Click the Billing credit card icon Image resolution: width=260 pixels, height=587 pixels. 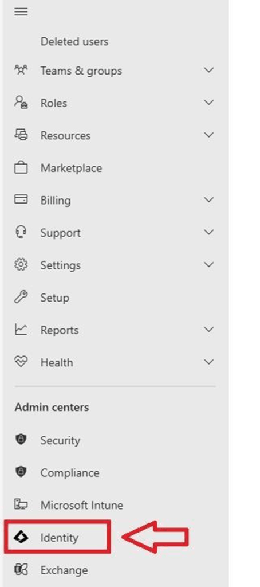click(21, 199)
